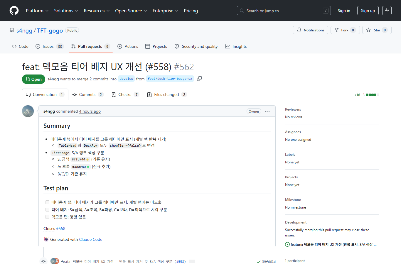This screenshot has width=401, height=264.
Task: Open the TFT-gogo repository link
Action: coord(50,31)
